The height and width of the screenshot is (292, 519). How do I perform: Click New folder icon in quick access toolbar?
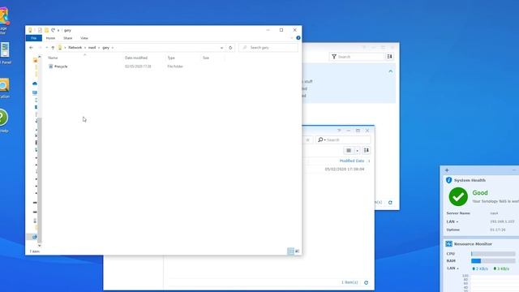[x=47, y=30]
